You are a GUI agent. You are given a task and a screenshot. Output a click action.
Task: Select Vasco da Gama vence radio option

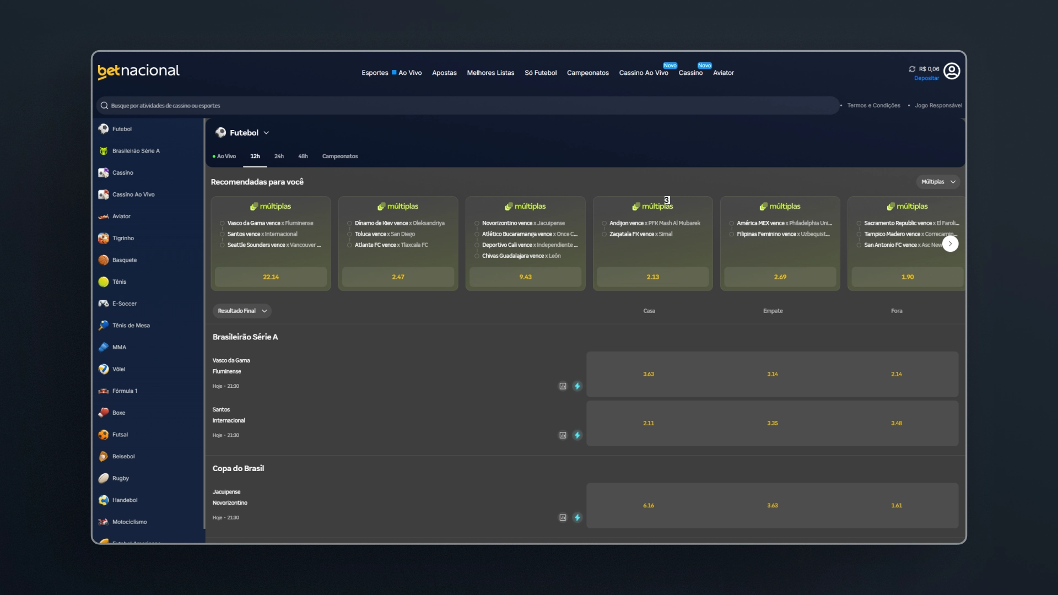[222, 223]
